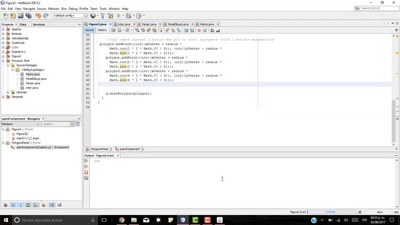The height and width of the screenshot is (225, 400).
Task: Click the globe browser icon in toolbar
Action: coord(93,16)
